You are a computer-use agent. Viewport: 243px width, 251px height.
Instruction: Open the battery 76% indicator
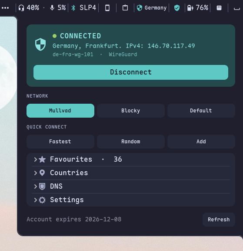pyautogui.click(x=198, y=8)
